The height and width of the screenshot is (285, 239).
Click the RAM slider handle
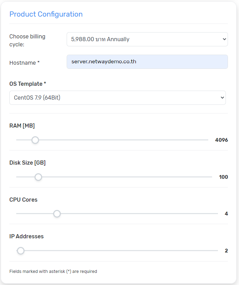[35, 140]
